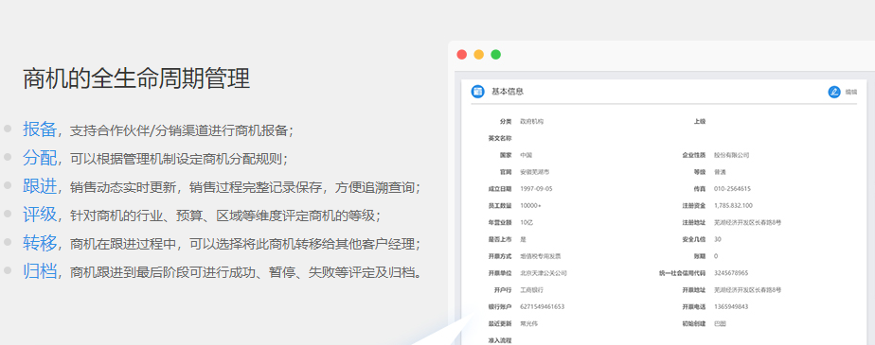Click the blue edit pencil icon

(x=833, y=92)
